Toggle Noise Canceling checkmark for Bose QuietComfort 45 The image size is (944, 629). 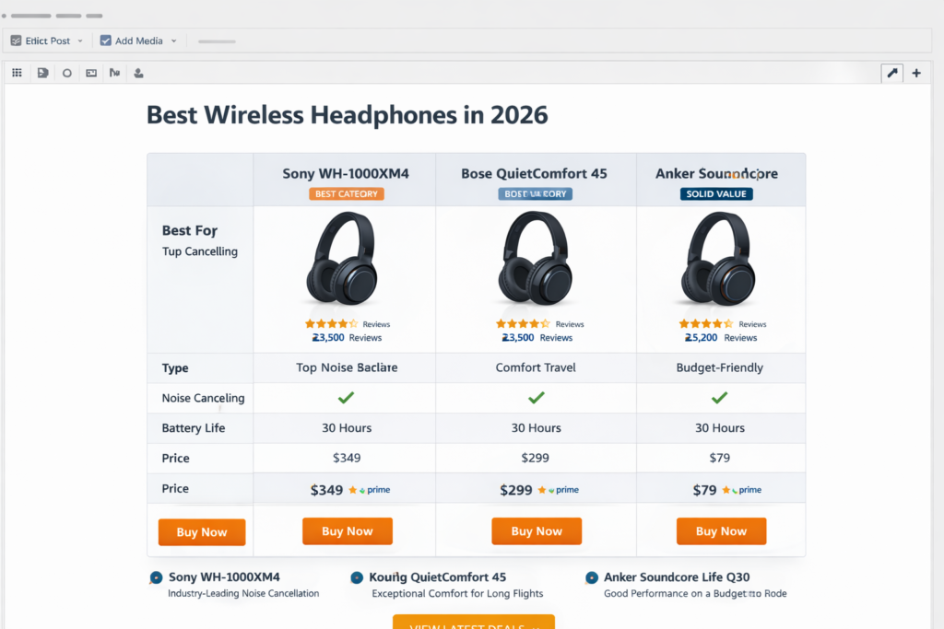coord(536,398)
